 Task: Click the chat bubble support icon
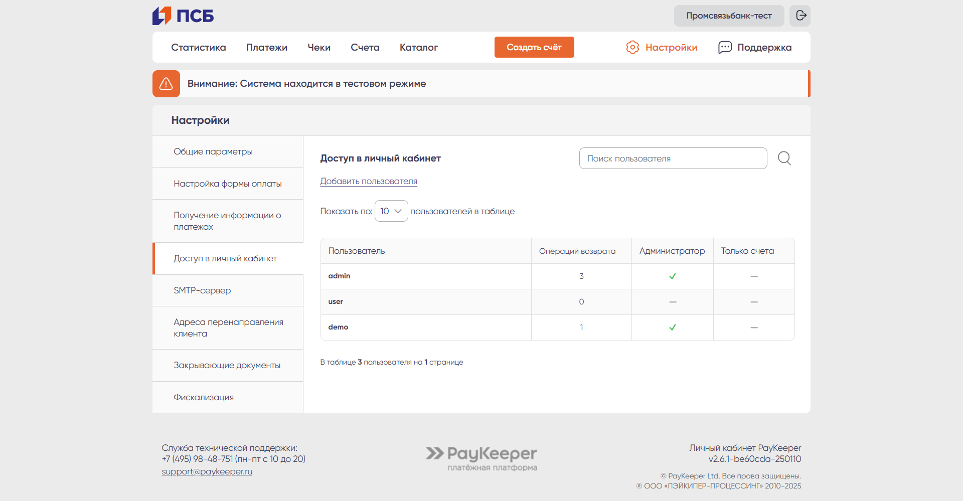click(x=725, y=47)
